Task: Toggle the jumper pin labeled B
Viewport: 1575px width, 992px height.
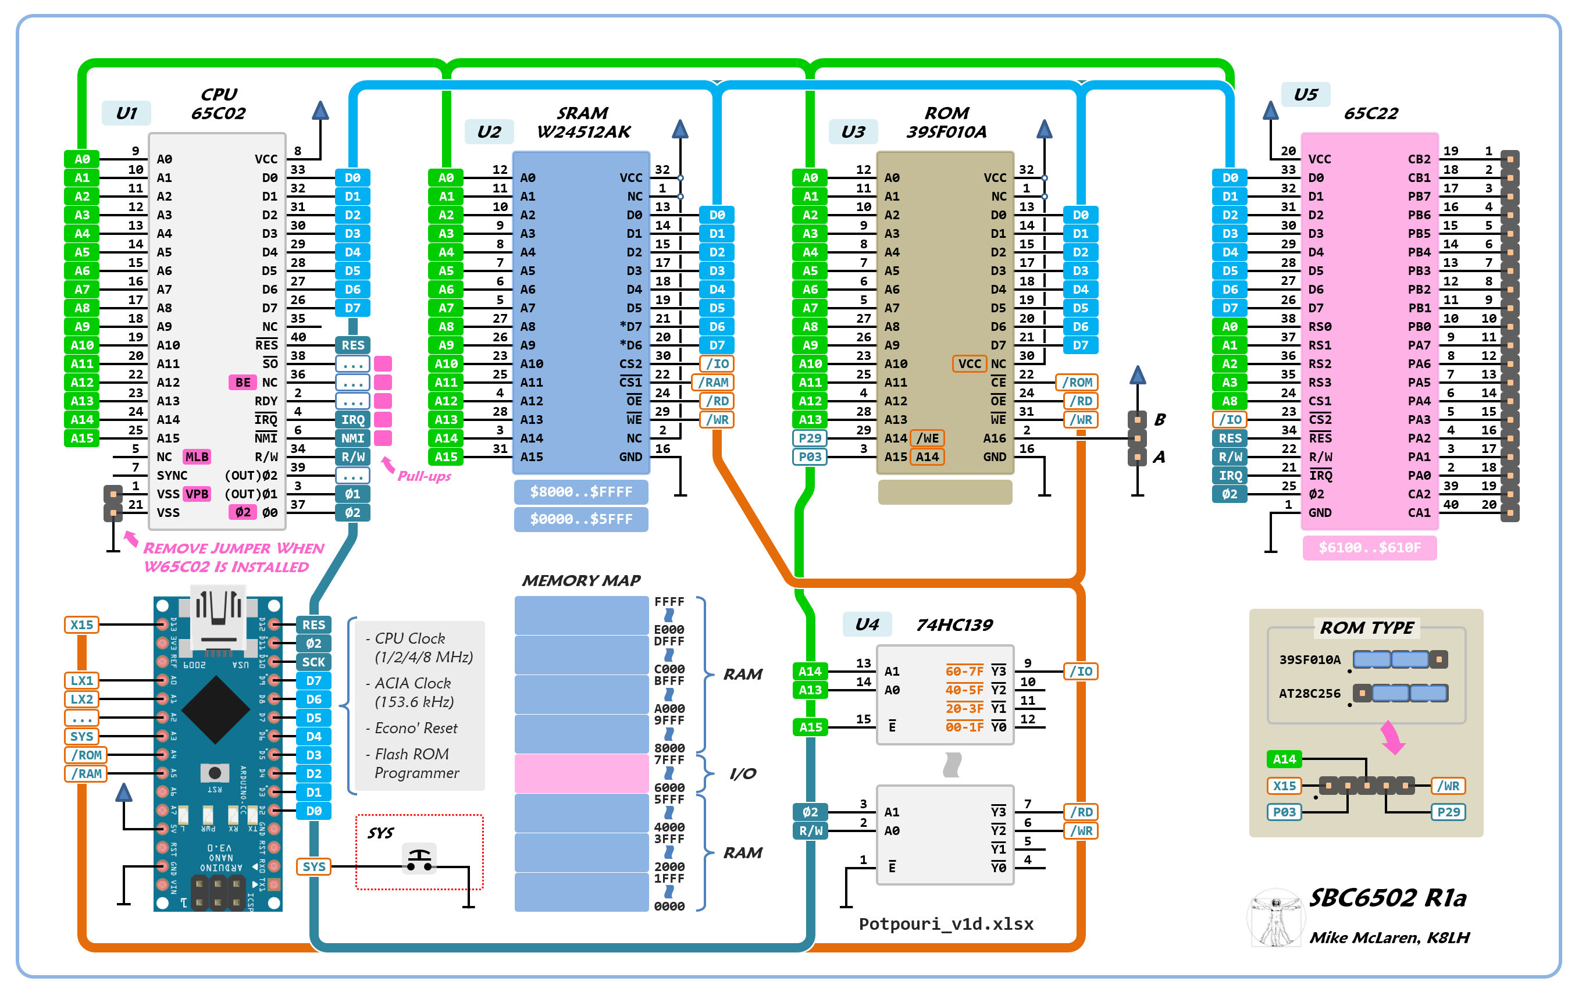Action: pos(1138,420)
